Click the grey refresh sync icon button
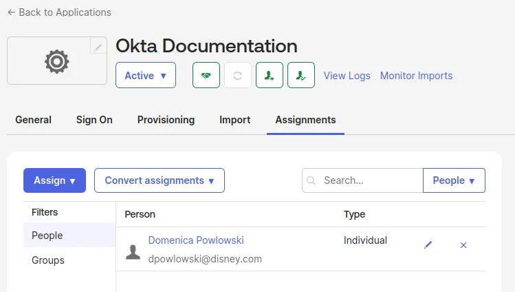The height and width of the screenshot is (292, 515). (238, 75)
